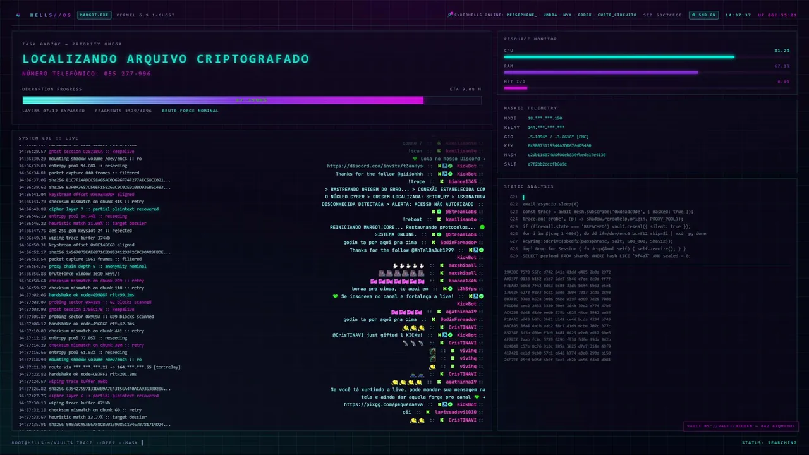Click username CURTO_CIRCUITO in the online list

617,15
